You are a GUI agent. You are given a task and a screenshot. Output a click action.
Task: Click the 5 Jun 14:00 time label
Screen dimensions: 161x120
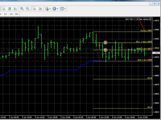pos(39,117)
